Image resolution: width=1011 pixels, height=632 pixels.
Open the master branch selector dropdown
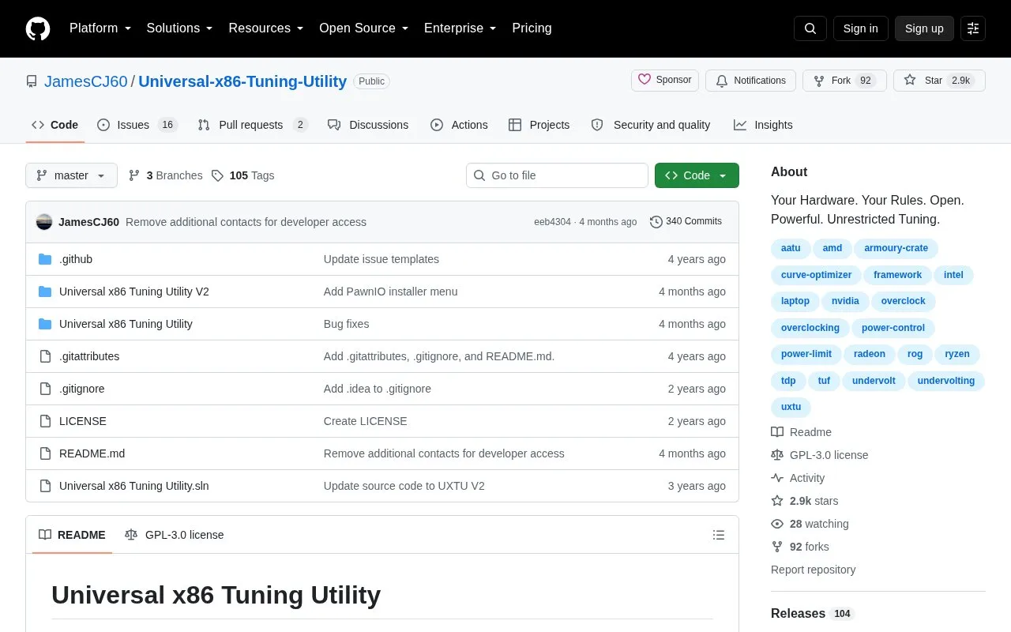click(x=71, y=175)
